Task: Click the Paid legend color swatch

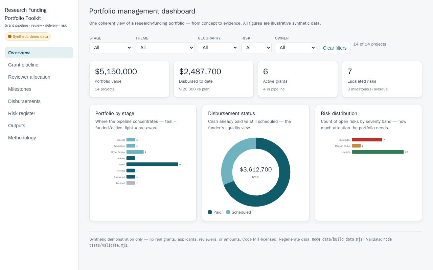Action: (210, 212)
